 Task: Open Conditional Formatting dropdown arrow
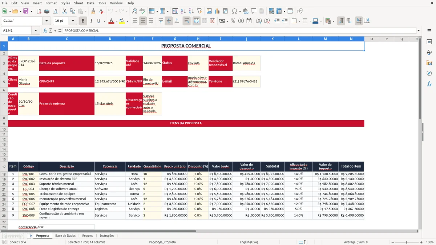(x=333, y=21)
